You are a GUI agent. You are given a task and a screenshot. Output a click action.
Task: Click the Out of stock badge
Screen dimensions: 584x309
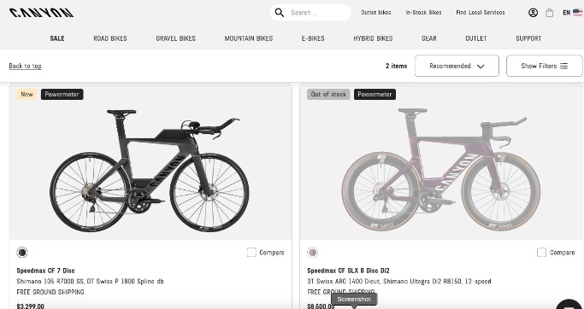click(x=328, y=95)
